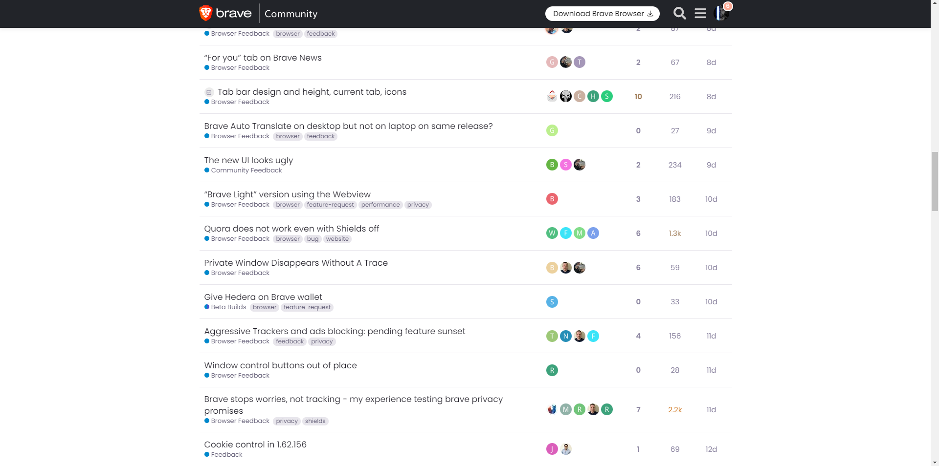Click the G avatar in the "For you" tab row
939x466 pixels.
click(552, 62)
